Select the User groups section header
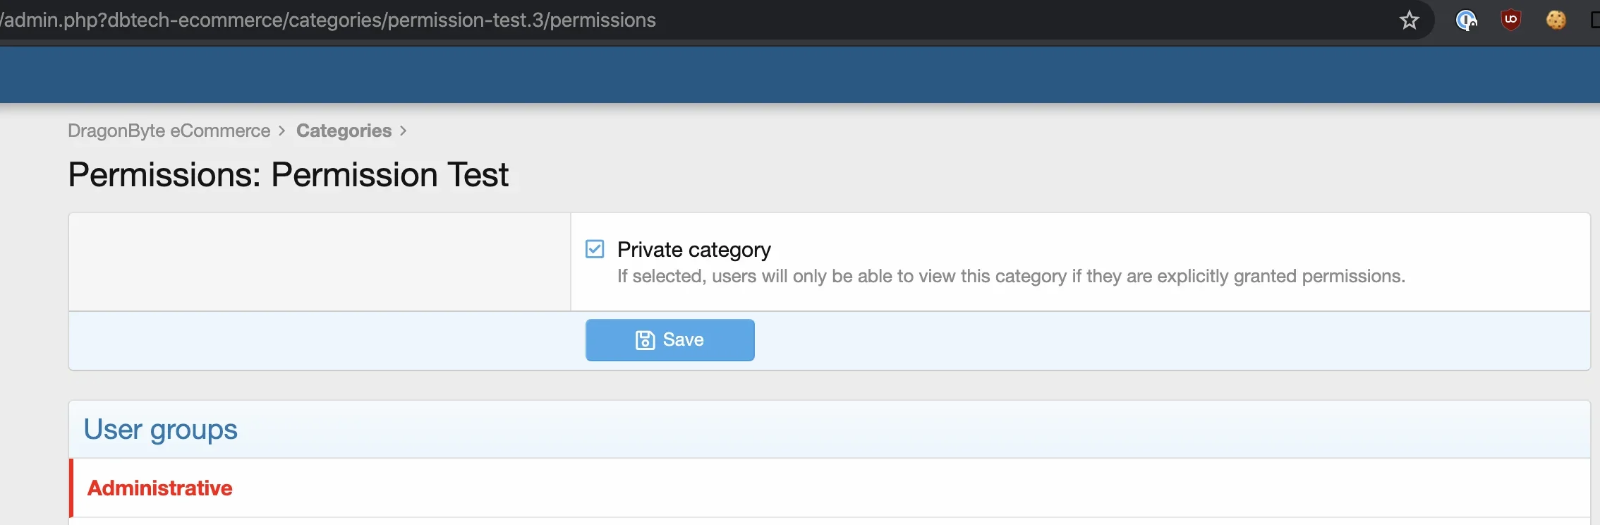The width and height of the screenshot is (1600, 525). point(160,429)
